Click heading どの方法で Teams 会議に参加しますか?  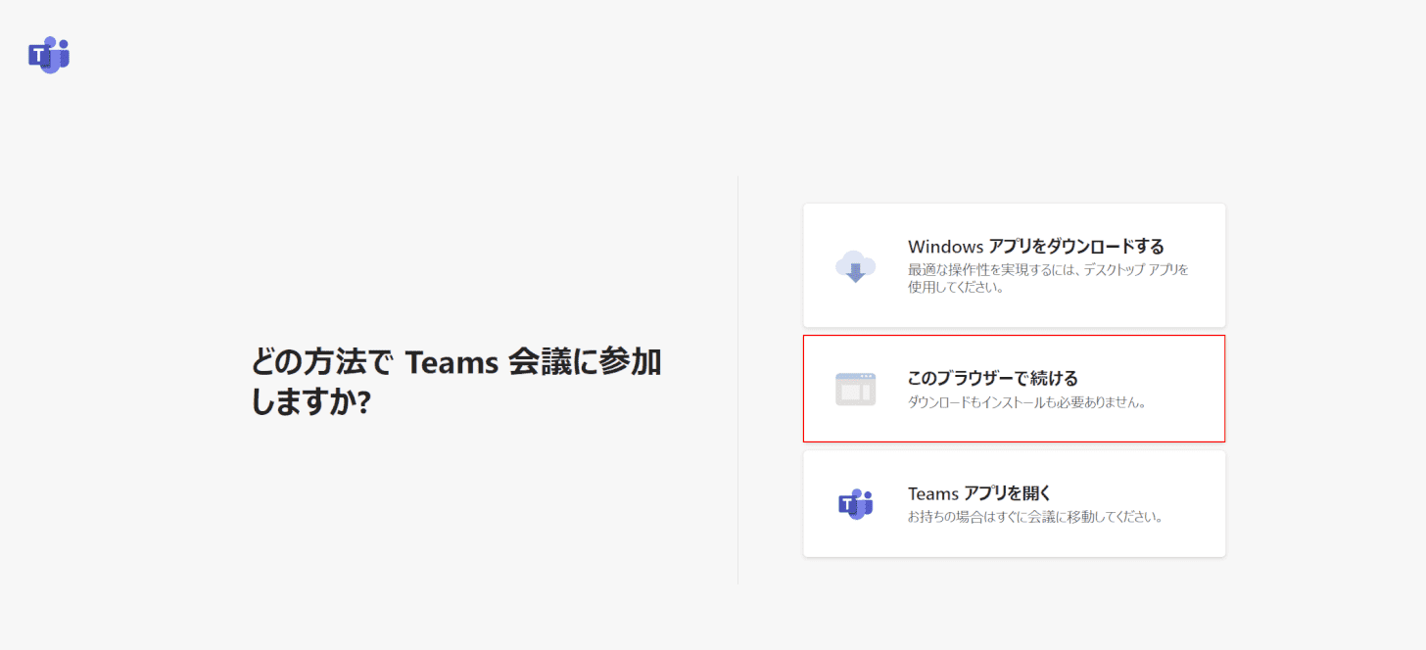(456, 382)
